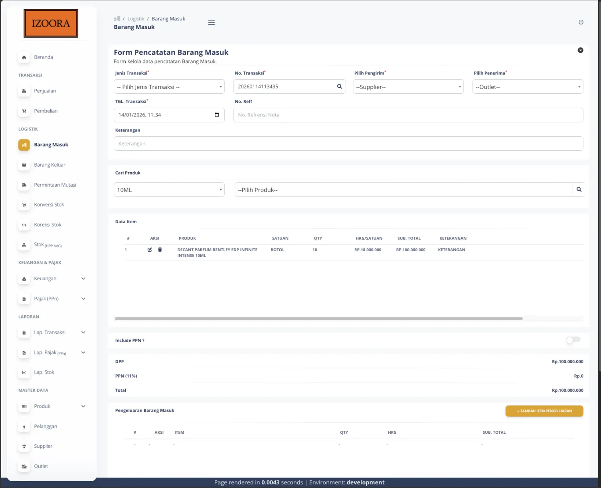Click the IZOORA logo
601x488 pixels.
pyautogui.click(x=51, y=24)
